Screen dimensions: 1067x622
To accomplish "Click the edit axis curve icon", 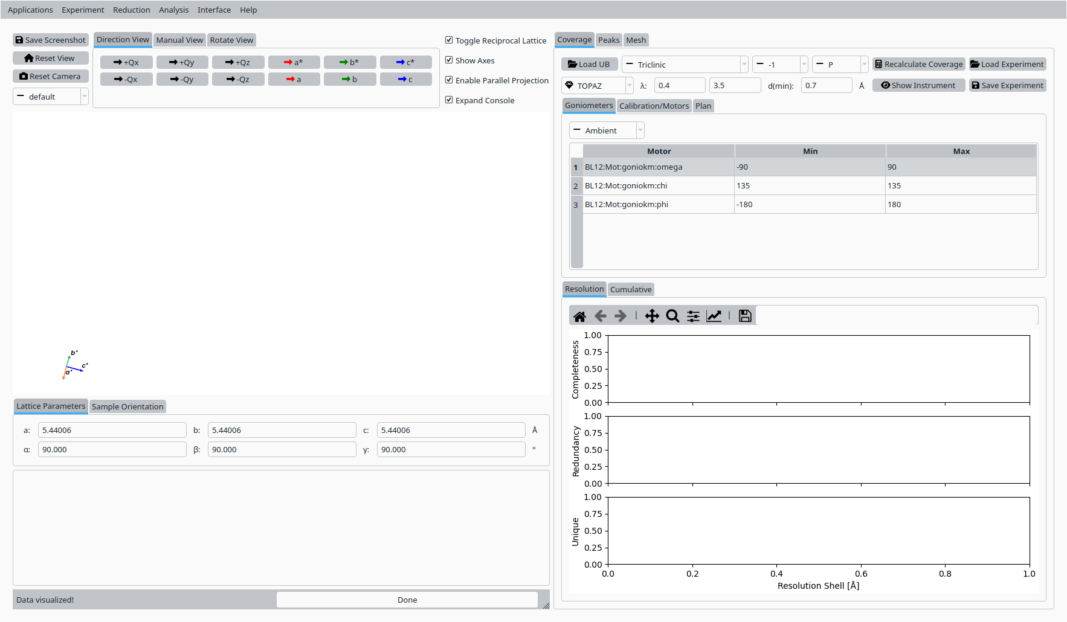I will (714, 316).
